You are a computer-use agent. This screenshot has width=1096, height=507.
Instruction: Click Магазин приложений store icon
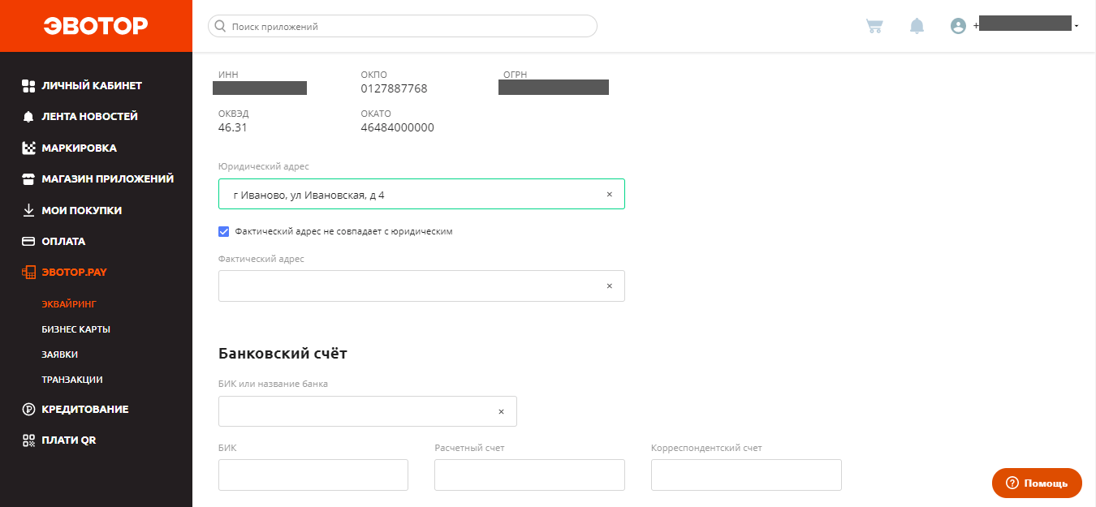point(28,178)
